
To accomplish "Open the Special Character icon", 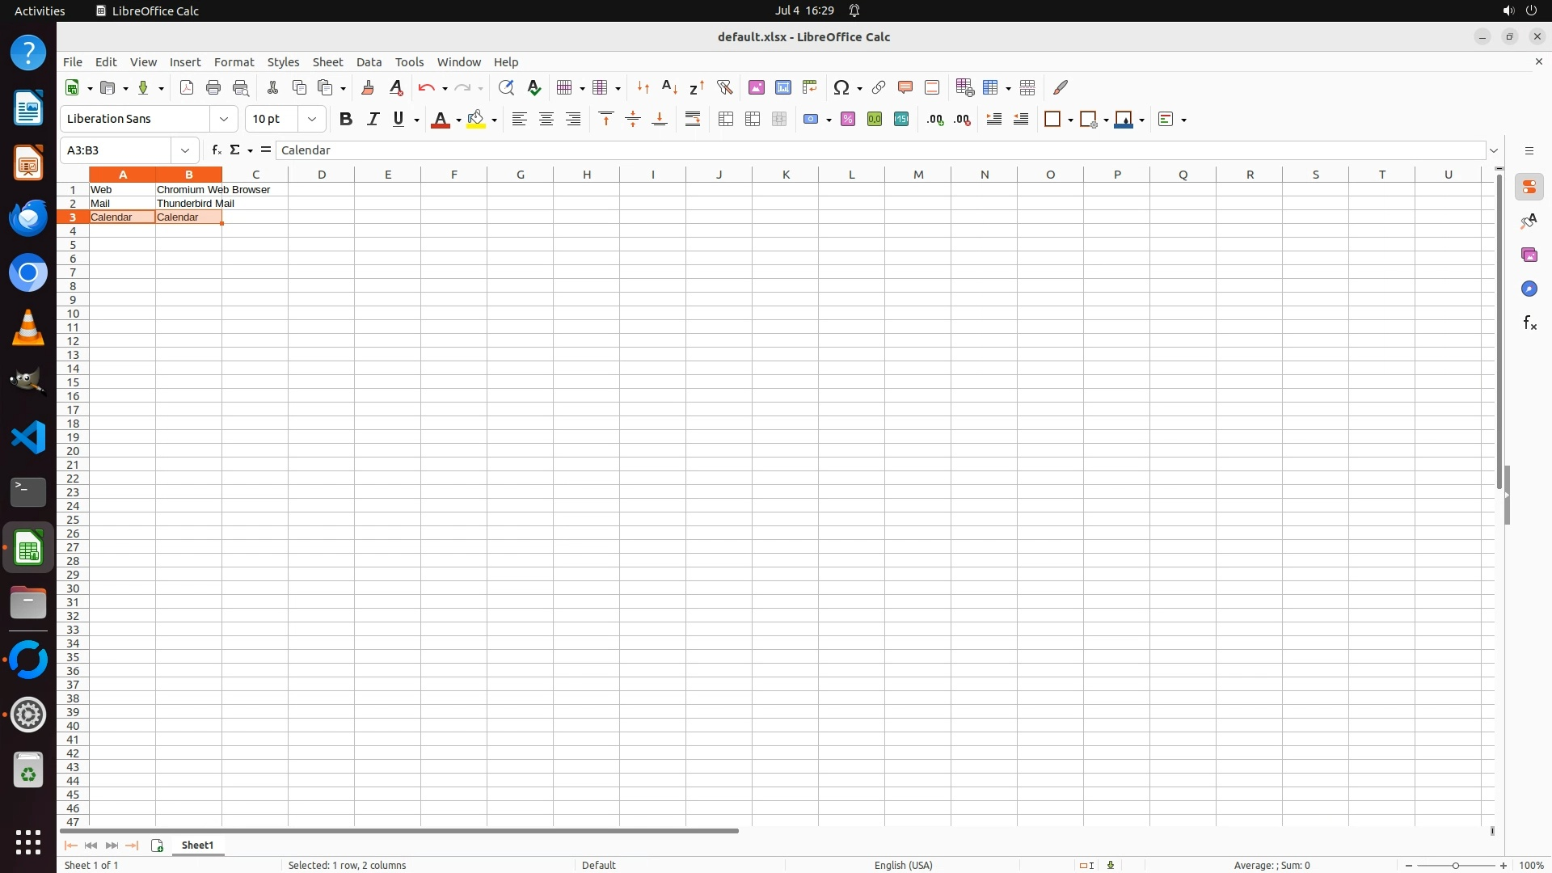I will tap(841, 87).
